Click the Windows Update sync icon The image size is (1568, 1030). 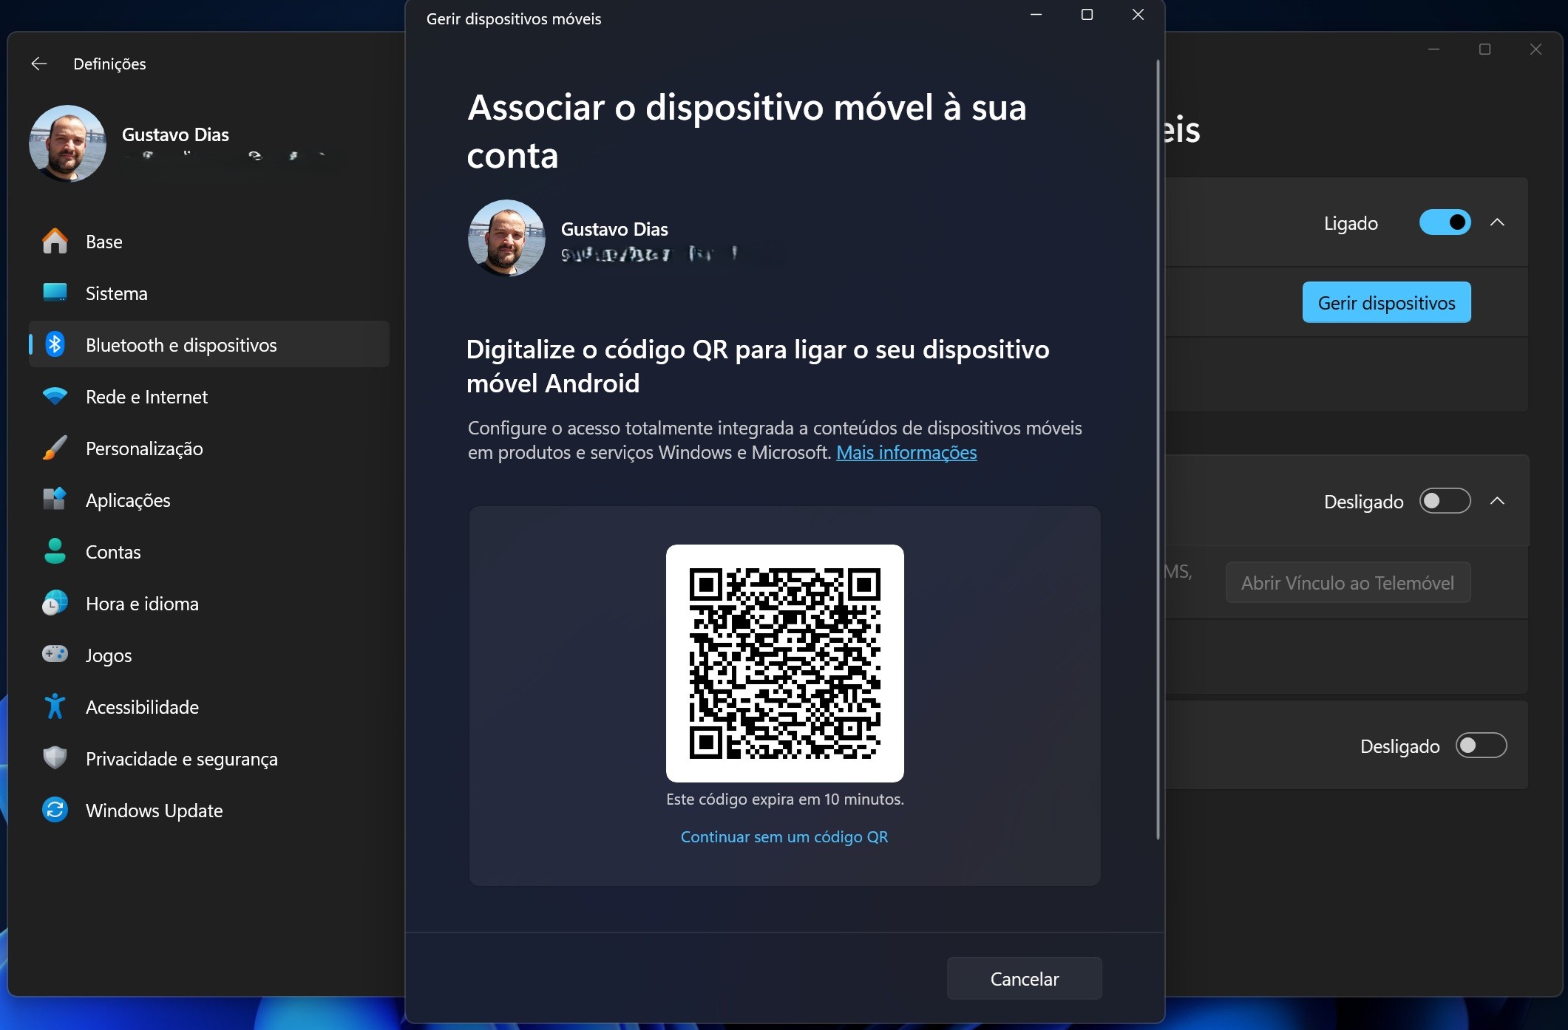55,810
